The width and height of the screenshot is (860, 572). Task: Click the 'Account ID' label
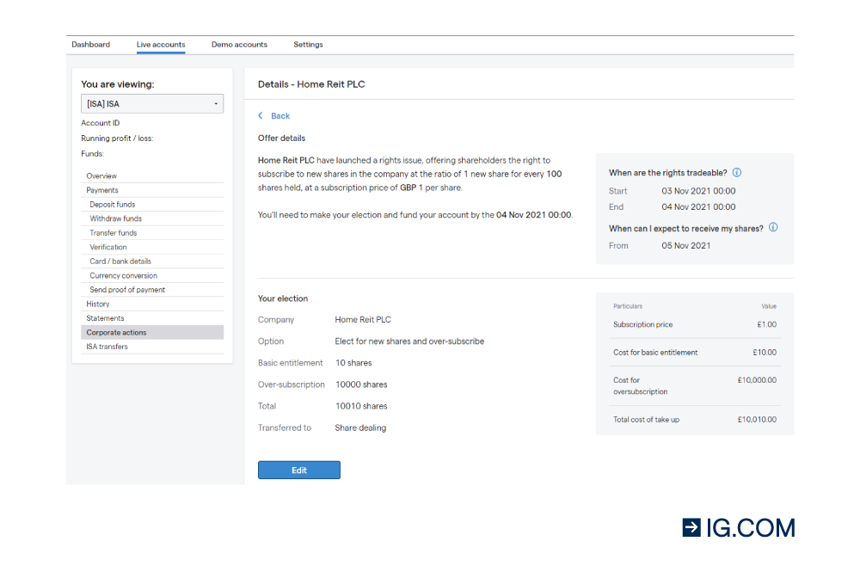(x=101, y=123)
